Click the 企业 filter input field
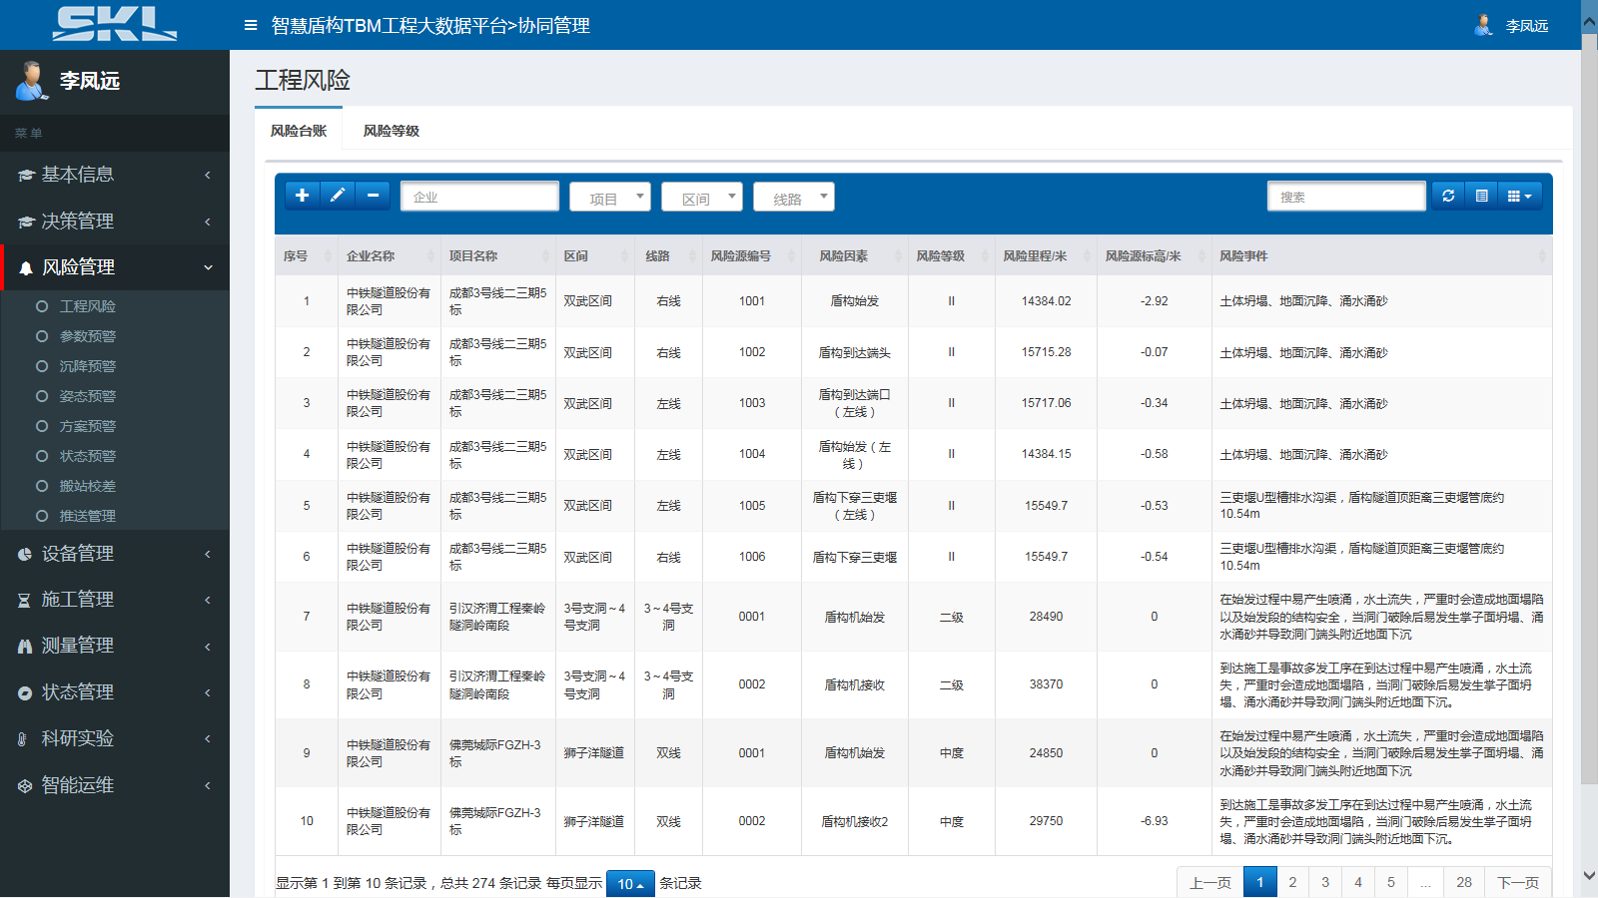Image resolution: width=1598 pixels, height=898 pixels. (x=479, y=197)
